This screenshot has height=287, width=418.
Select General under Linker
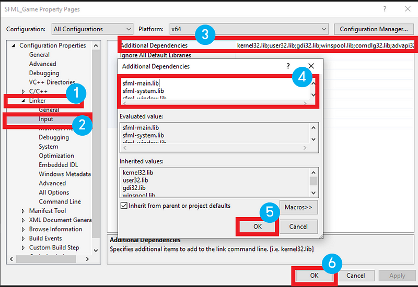pyautogui.click(x=49, y=110)
